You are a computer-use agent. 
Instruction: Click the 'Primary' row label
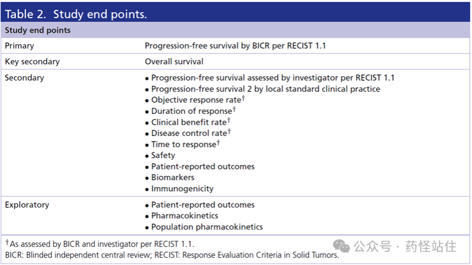pyautogui.click(x=19, y=46)
